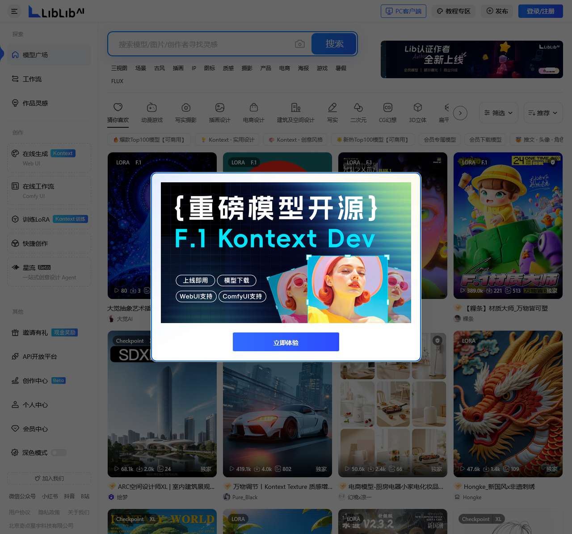Viewport: 572px width, 534px height.
Task: Open the LibLib AI logo homepage
Action: (56, 11)
